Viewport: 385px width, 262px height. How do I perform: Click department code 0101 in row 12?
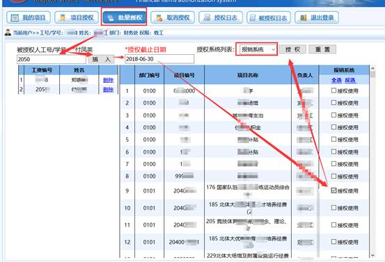[x=149, y=242]
